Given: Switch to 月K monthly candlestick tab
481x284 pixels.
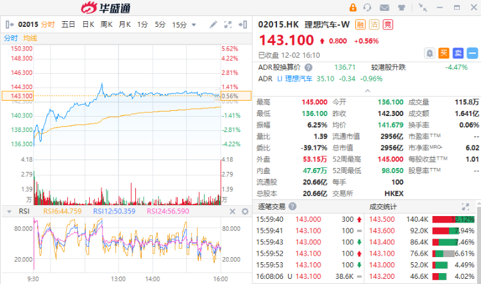Looking at the screenshot, I should click(x=125, y=24).
